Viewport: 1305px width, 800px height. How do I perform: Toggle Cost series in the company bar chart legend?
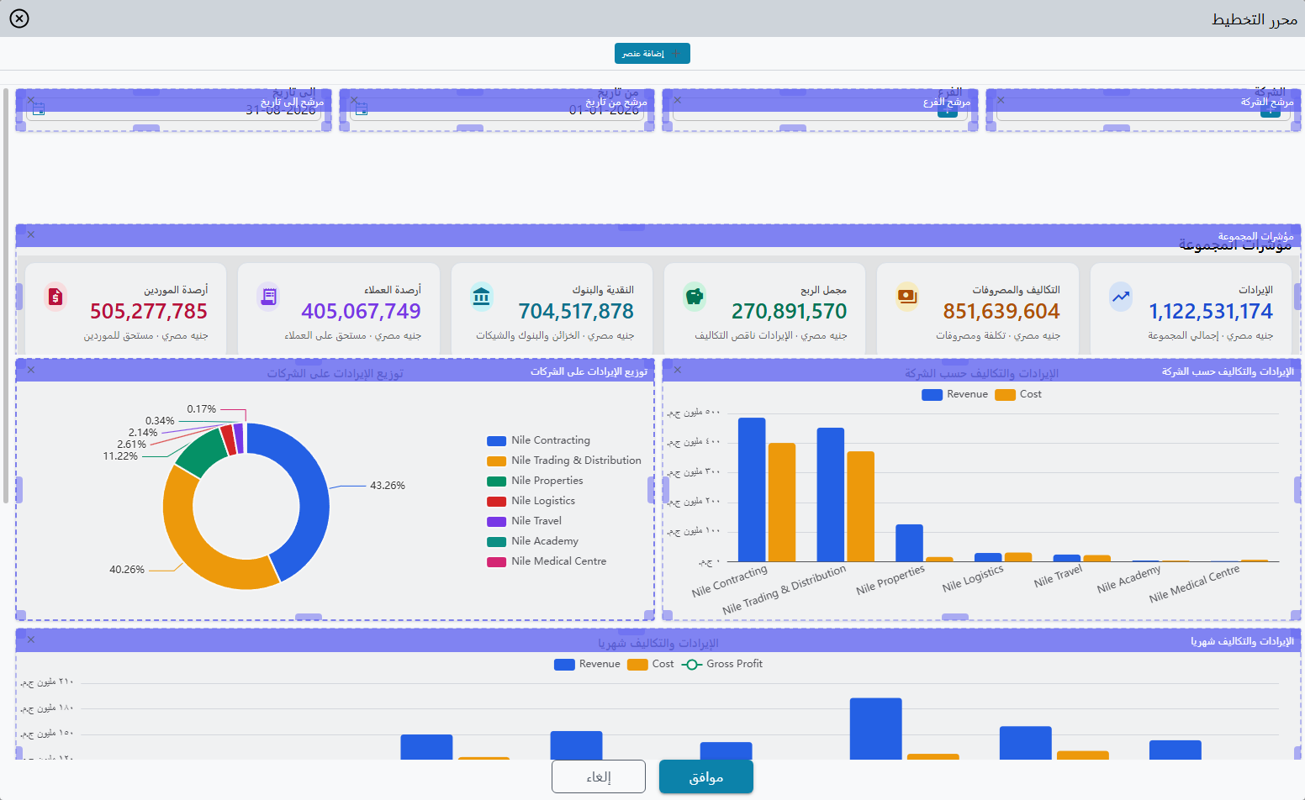tap(1018, 394)
